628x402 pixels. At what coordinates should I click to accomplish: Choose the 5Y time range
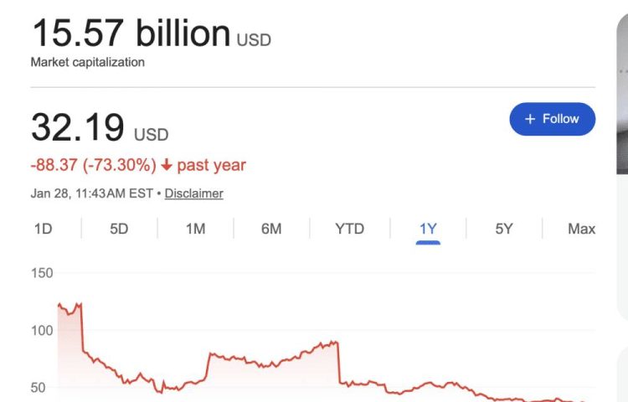503,229
